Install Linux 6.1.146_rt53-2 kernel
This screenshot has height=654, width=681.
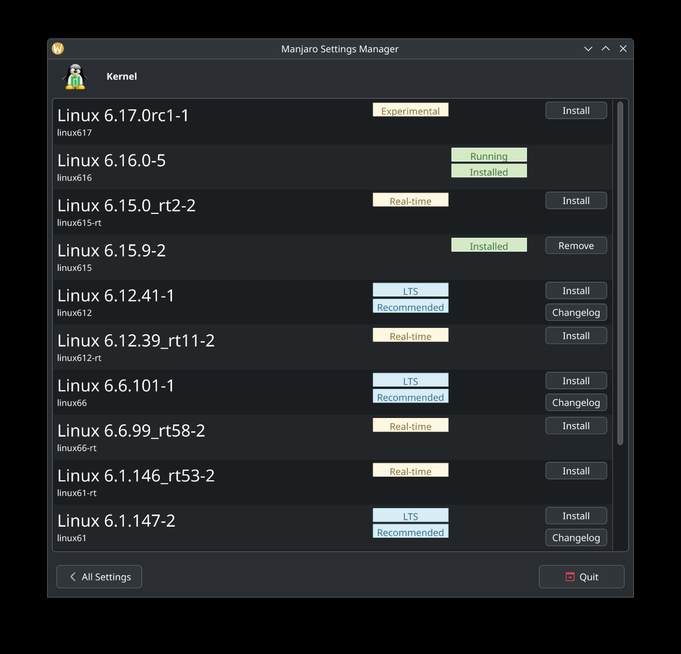[x=576, y=471]
